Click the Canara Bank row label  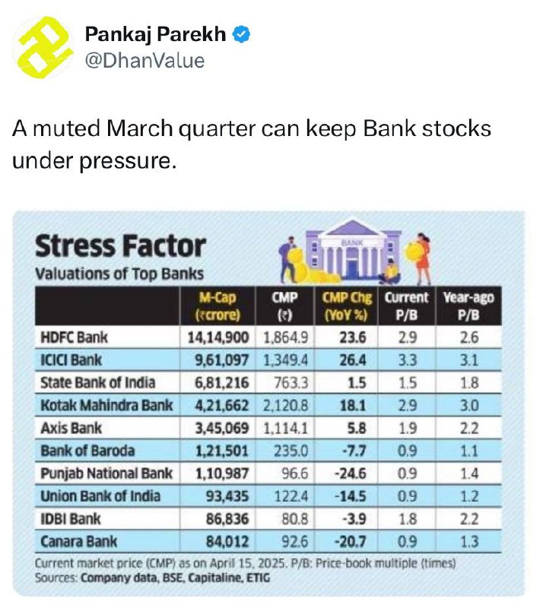[x=79, y=541]
